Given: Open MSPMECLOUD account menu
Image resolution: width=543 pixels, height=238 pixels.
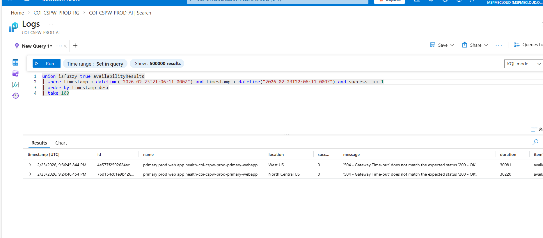Looking at the screenshot, I should coord(514,3).
